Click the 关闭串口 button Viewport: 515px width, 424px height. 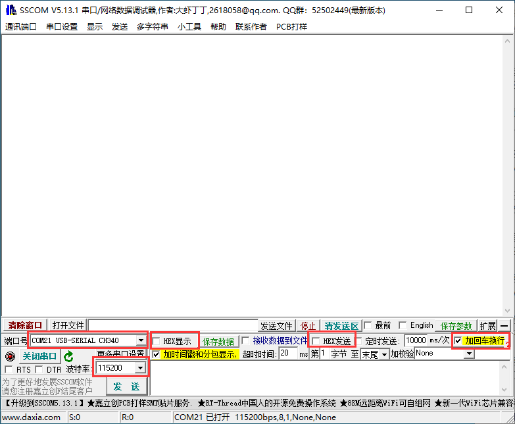point(39,356)
